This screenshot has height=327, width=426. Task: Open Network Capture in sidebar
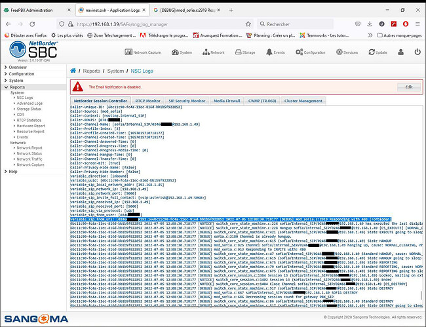[x=30, y=165]
